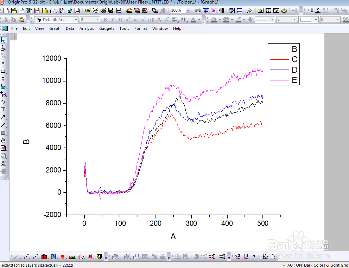
Task: Select the Y axis title B
Action: (26, 142)
